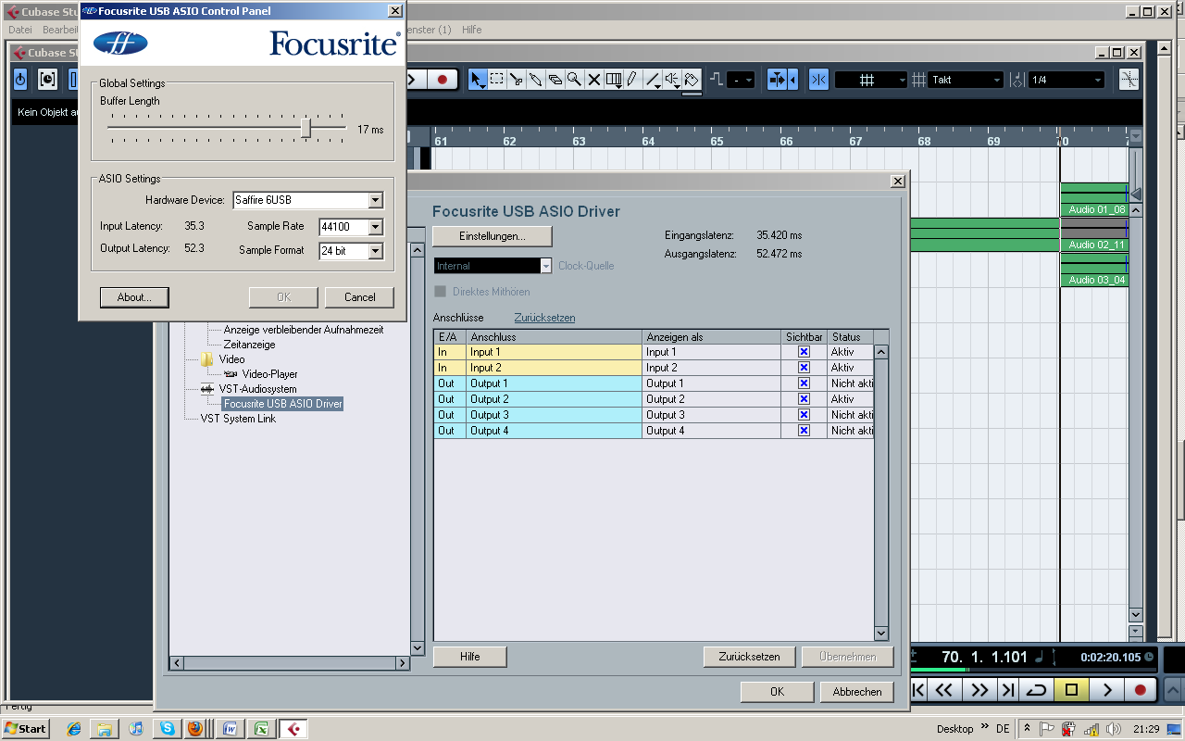Image resolution: width=1185 pixels, height=741 pixels.
Task: Select VST System Link in tree
Action: pyautogui.click(x=238, y=419)
